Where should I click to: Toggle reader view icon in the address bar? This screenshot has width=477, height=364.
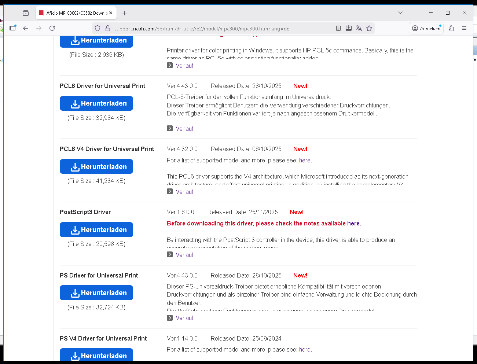pyautogui.click(x=338, y=28)
